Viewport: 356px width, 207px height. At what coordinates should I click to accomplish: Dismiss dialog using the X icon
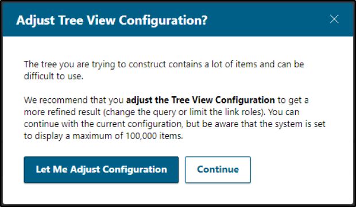[x=334, y=20]
